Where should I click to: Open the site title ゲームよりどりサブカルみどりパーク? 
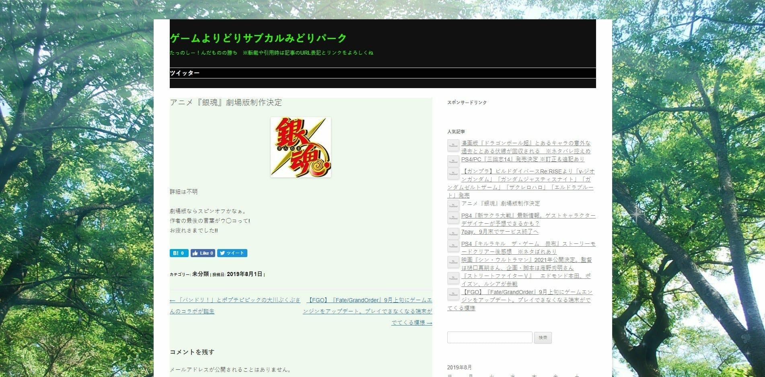(x=258, y=38)
